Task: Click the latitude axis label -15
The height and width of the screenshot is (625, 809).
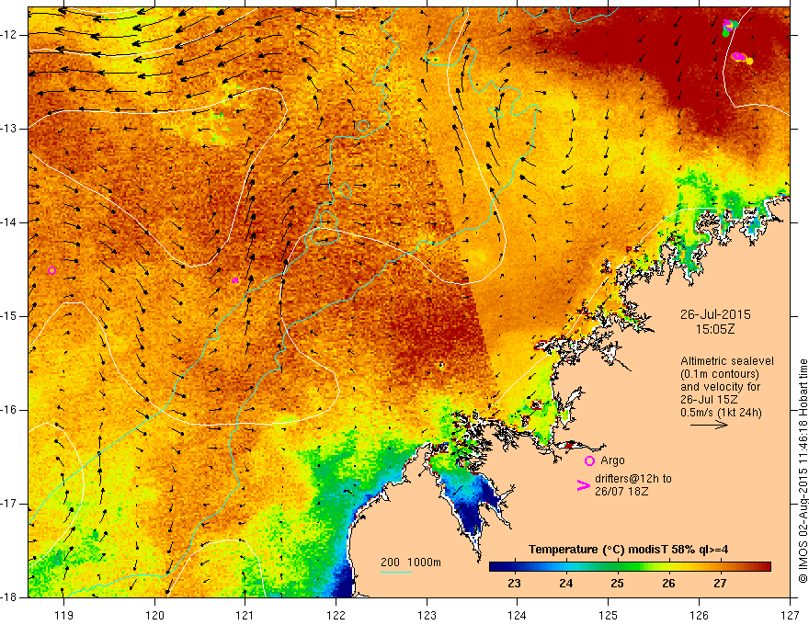Action: (x=9, y=316)
